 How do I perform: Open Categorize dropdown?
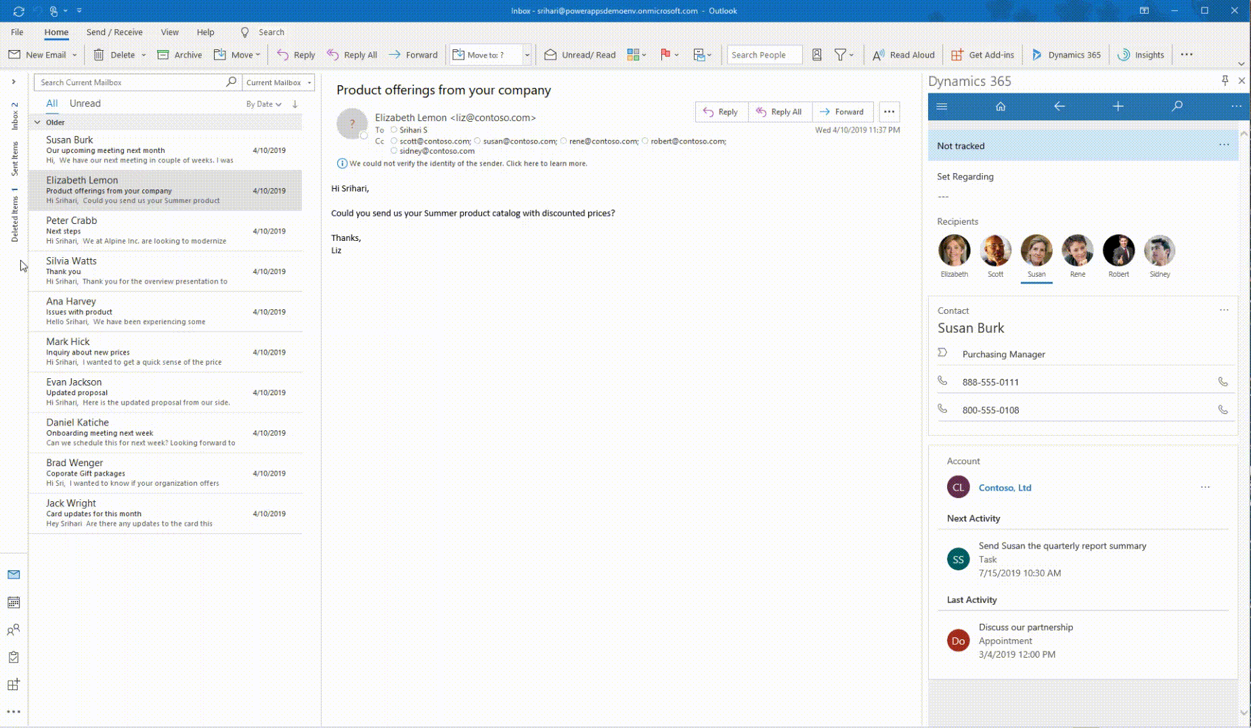[x=636, y=55]
